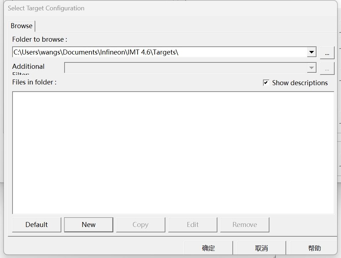341x258 pixels.
Task: Click the Default button
Action: click(x=36, y=225)
